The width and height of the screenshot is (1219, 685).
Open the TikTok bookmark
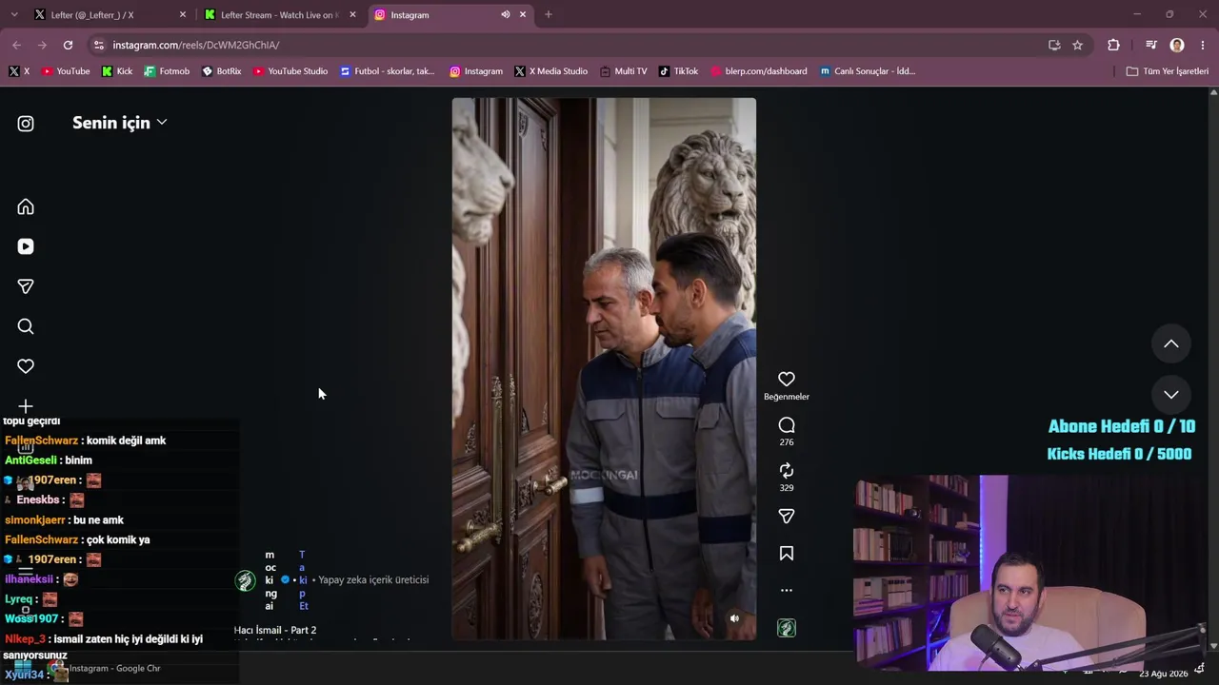point(678,71)
